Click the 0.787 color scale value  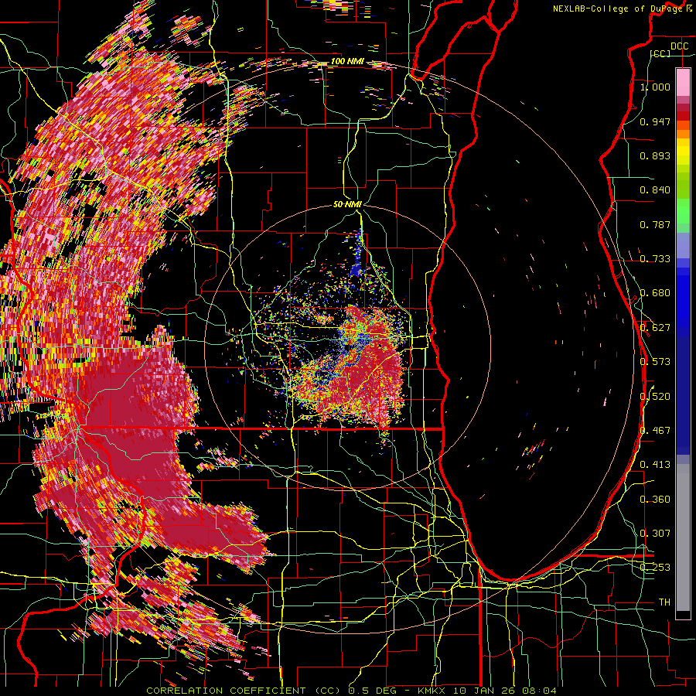tap(655, 224)
